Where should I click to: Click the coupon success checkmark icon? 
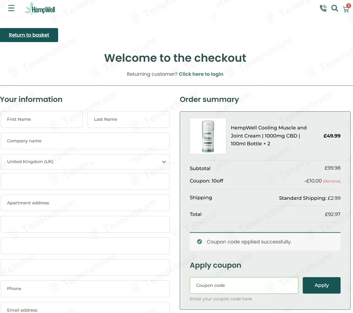point(199,242)
